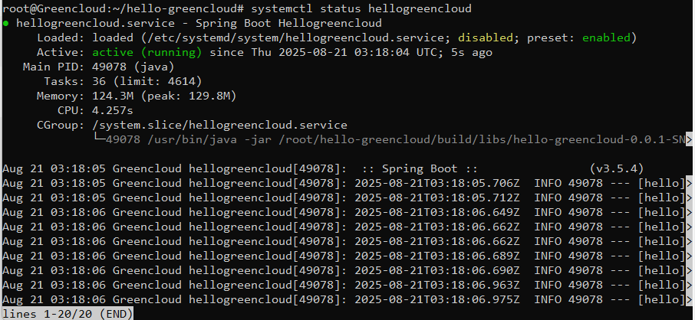This screenshot has height=320, width=695.
Task: Click truncation arrow on 03:18:06.963Z log line
Action: (x=688, y=285)
